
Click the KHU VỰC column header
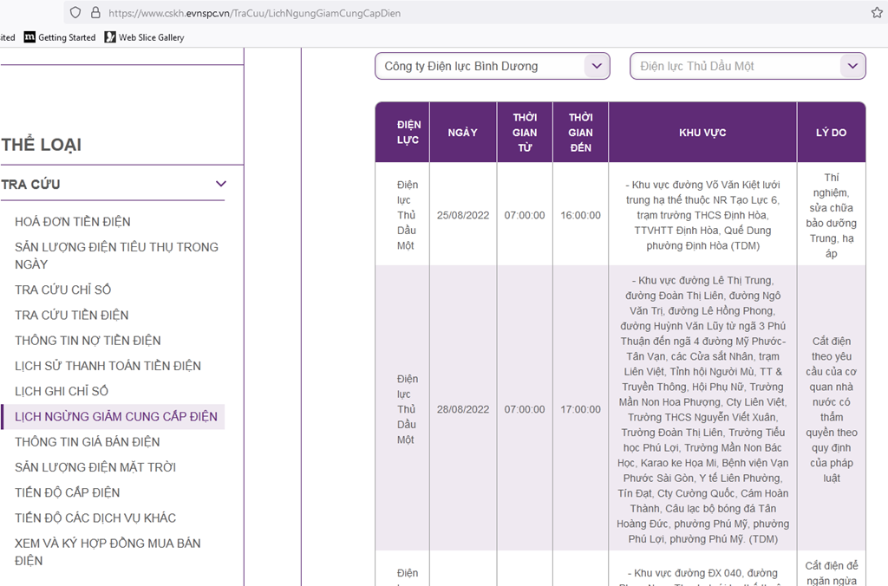[x=702, y=133]
